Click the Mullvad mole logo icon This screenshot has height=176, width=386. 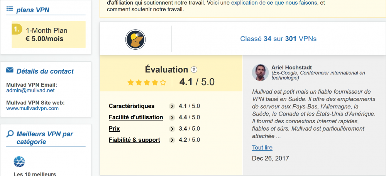[135, 39]
